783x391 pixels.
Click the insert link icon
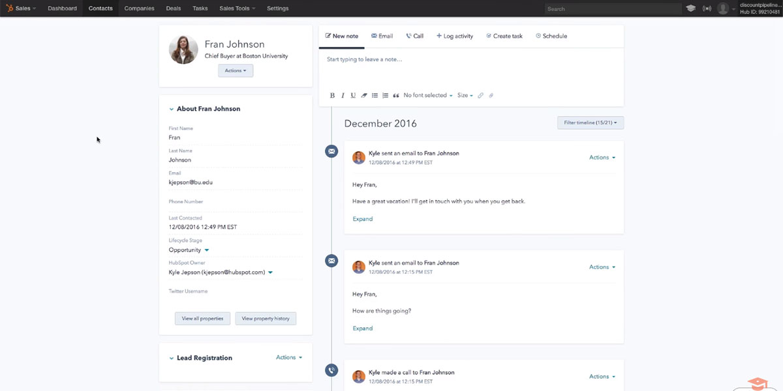click(x=481, y=95)
